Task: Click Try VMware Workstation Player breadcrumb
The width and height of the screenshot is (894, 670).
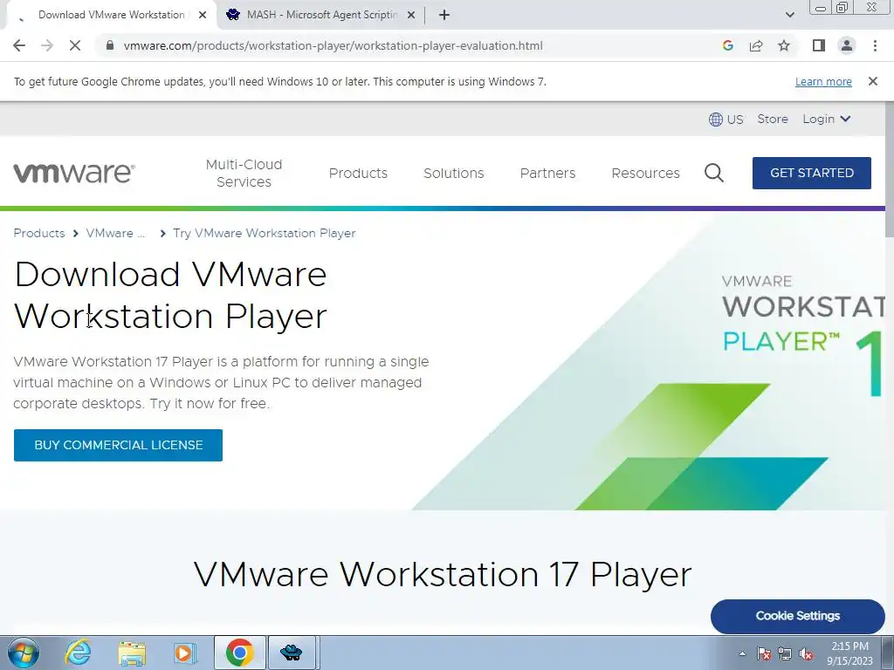Action: click(x=264, y=233)
